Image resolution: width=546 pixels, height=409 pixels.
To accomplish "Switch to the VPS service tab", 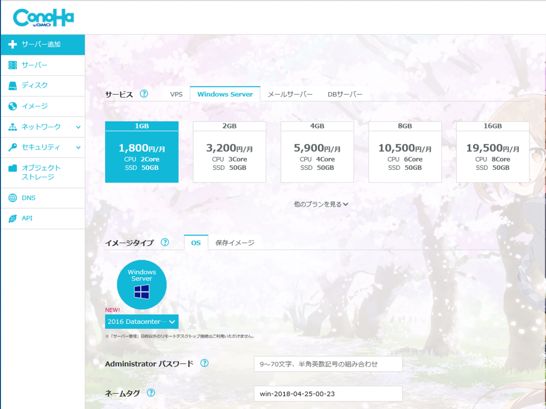I will click(176, 94).
